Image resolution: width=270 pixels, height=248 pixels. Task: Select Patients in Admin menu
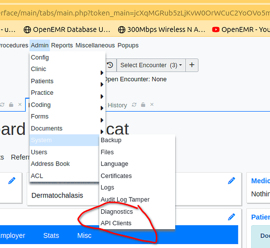(42, 81)
